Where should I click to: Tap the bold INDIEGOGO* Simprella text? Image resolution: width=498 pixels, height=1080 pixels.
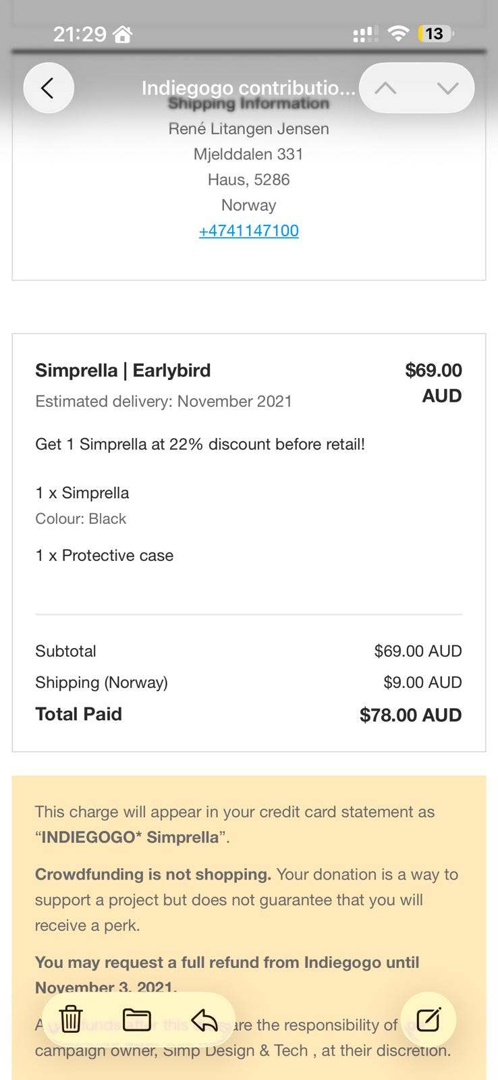pyautogui.click(x=130, y=838)
